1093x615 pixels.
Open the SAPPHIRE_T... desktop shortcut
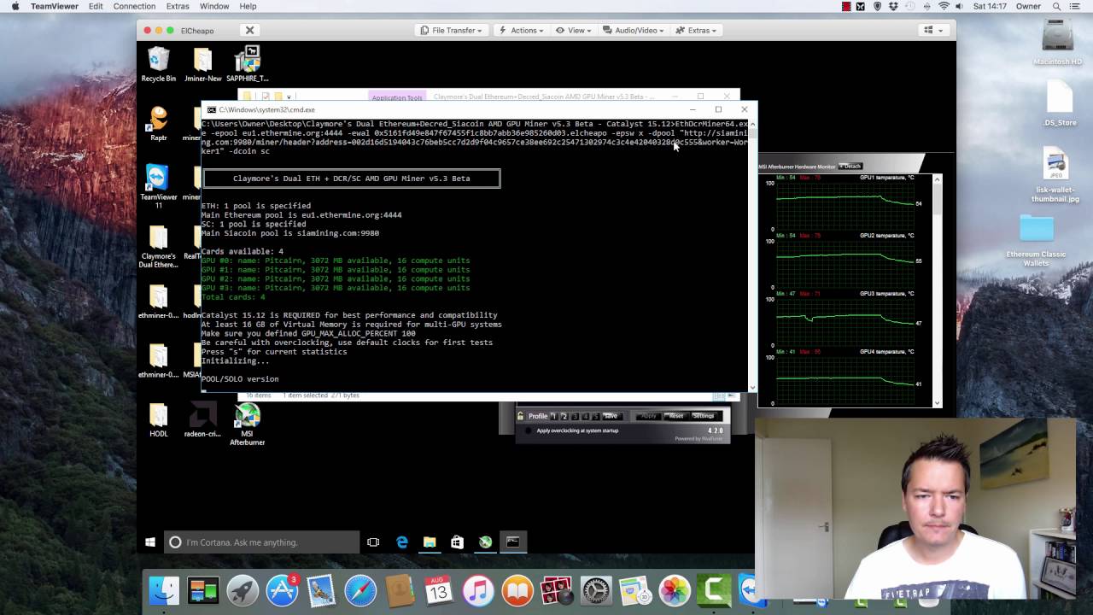(x=247, y=65)
